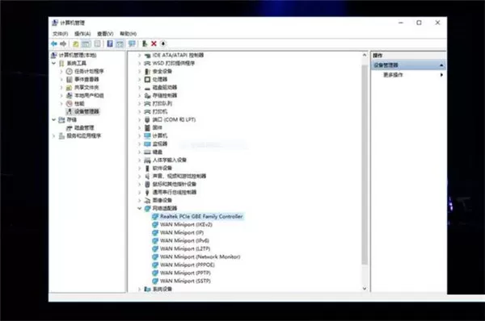Expand the 端口 (COM 和 LPT) node
The image size is (485, 321).
coord(140,119)
